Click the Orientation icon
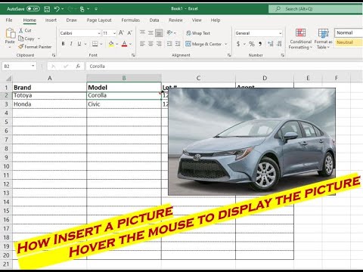Viewport: 363px width, 272px height. (170, 32)
